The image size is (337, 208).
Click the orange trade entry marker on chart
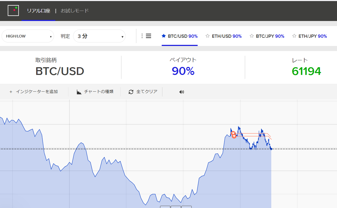[x=234, y=135]
